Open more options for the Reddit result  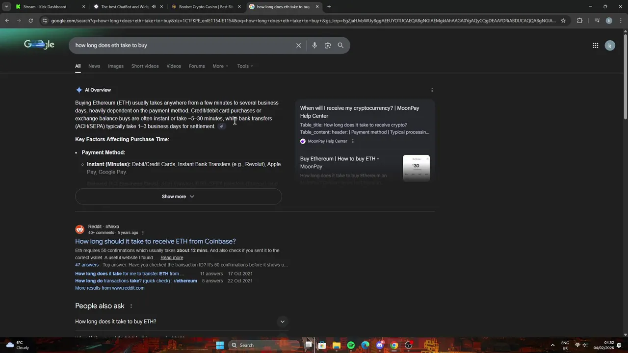pyautogui.click(x=143, y=233)
